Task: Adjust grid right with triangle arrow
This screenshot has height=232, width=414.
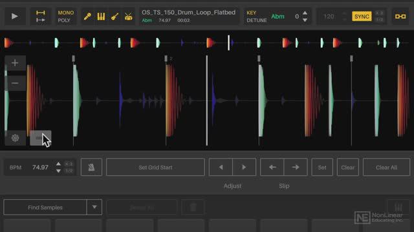Action: pyautogui.click(x=245, y=168)
